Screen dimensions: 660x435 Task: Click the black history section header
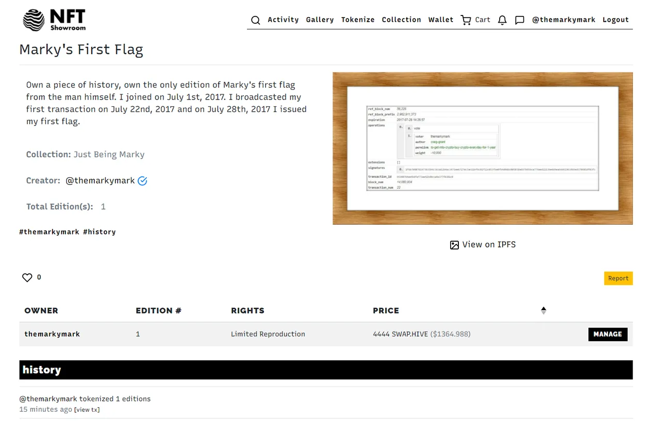[x=326, y=370]
